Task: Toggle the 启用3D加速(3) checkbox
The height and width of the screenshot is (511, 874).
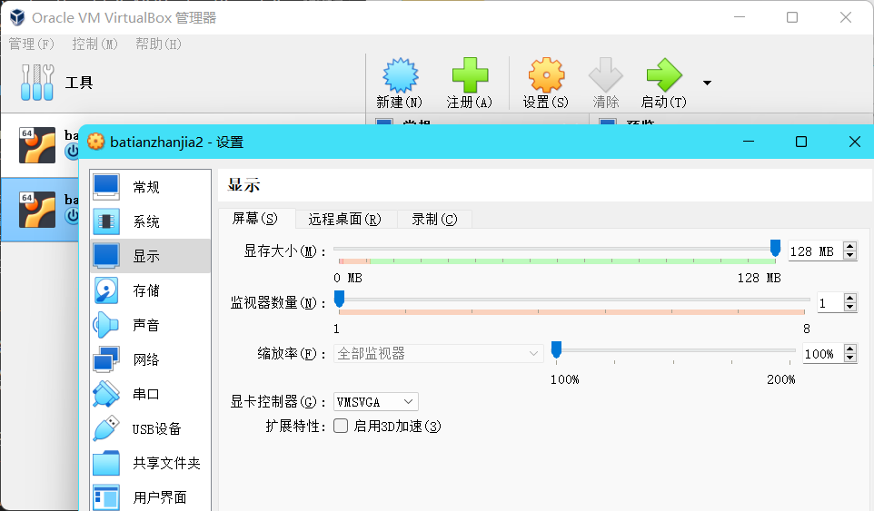Action: [341, 426]
